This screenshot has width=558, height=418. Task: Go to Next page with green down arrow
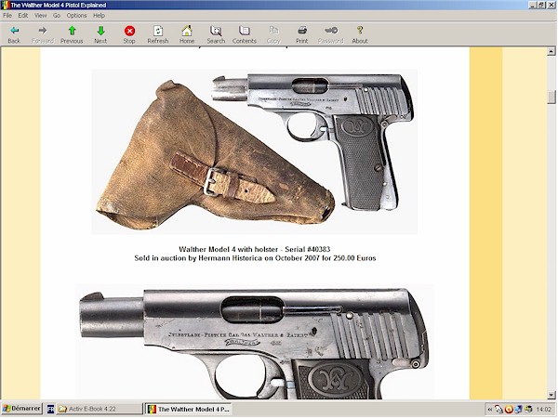tap(100, 35)
